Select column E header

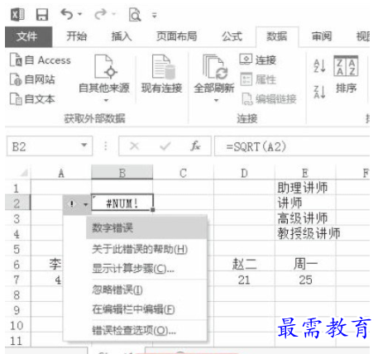tap(305, 173)
